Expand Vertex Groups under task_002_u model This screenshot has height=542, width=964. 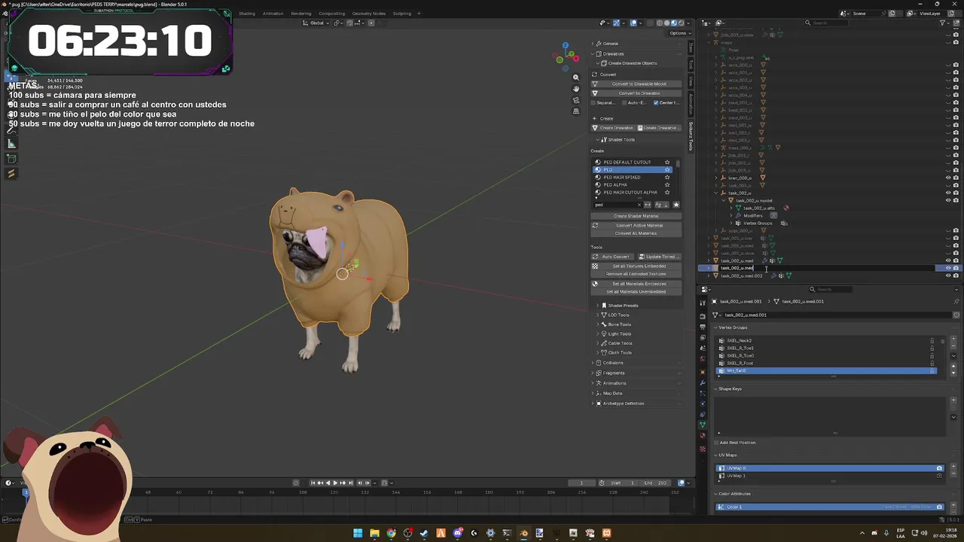click(731, 223)
